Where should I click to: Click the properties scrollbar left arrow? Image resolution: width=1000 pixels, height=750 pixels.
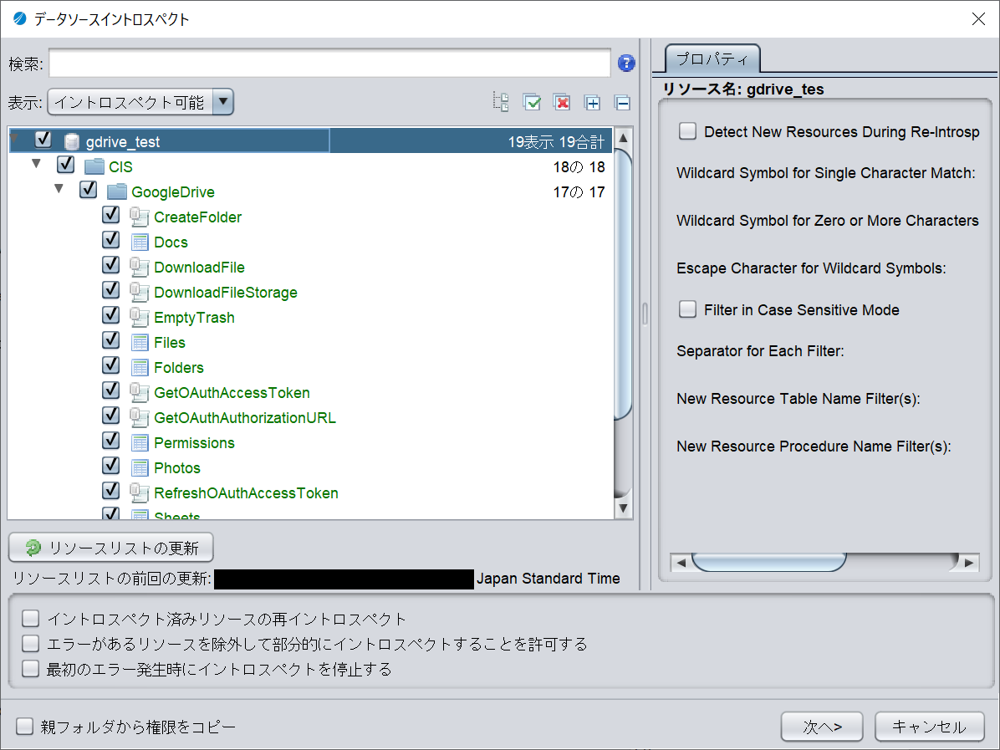coord(681,563)
